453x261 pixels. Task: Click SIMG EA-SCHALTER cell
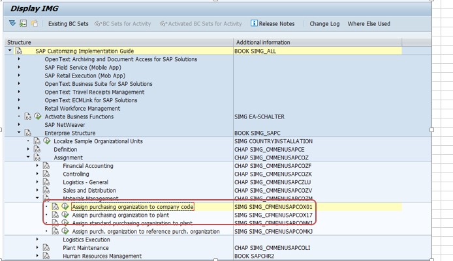pyautogui.click(x=259, y=117)
